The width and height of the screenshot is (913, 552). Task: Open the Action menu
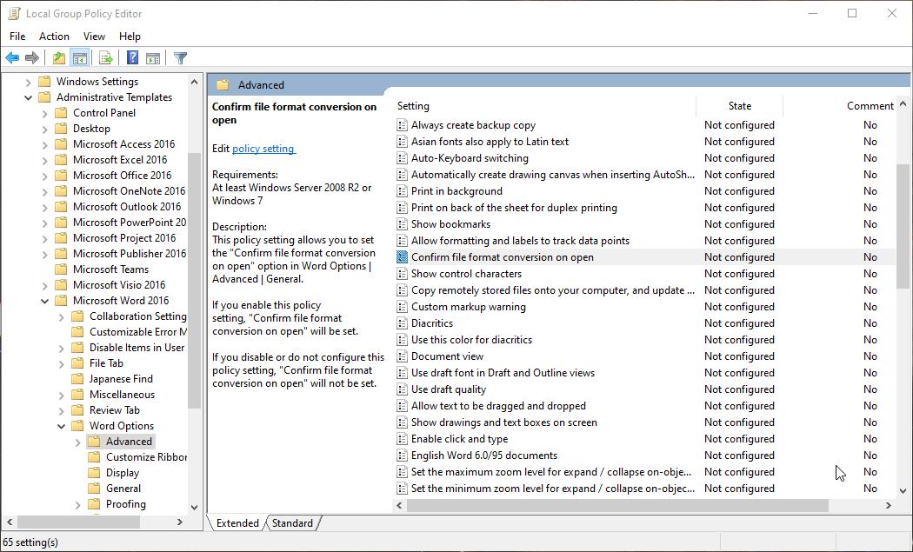54,37
